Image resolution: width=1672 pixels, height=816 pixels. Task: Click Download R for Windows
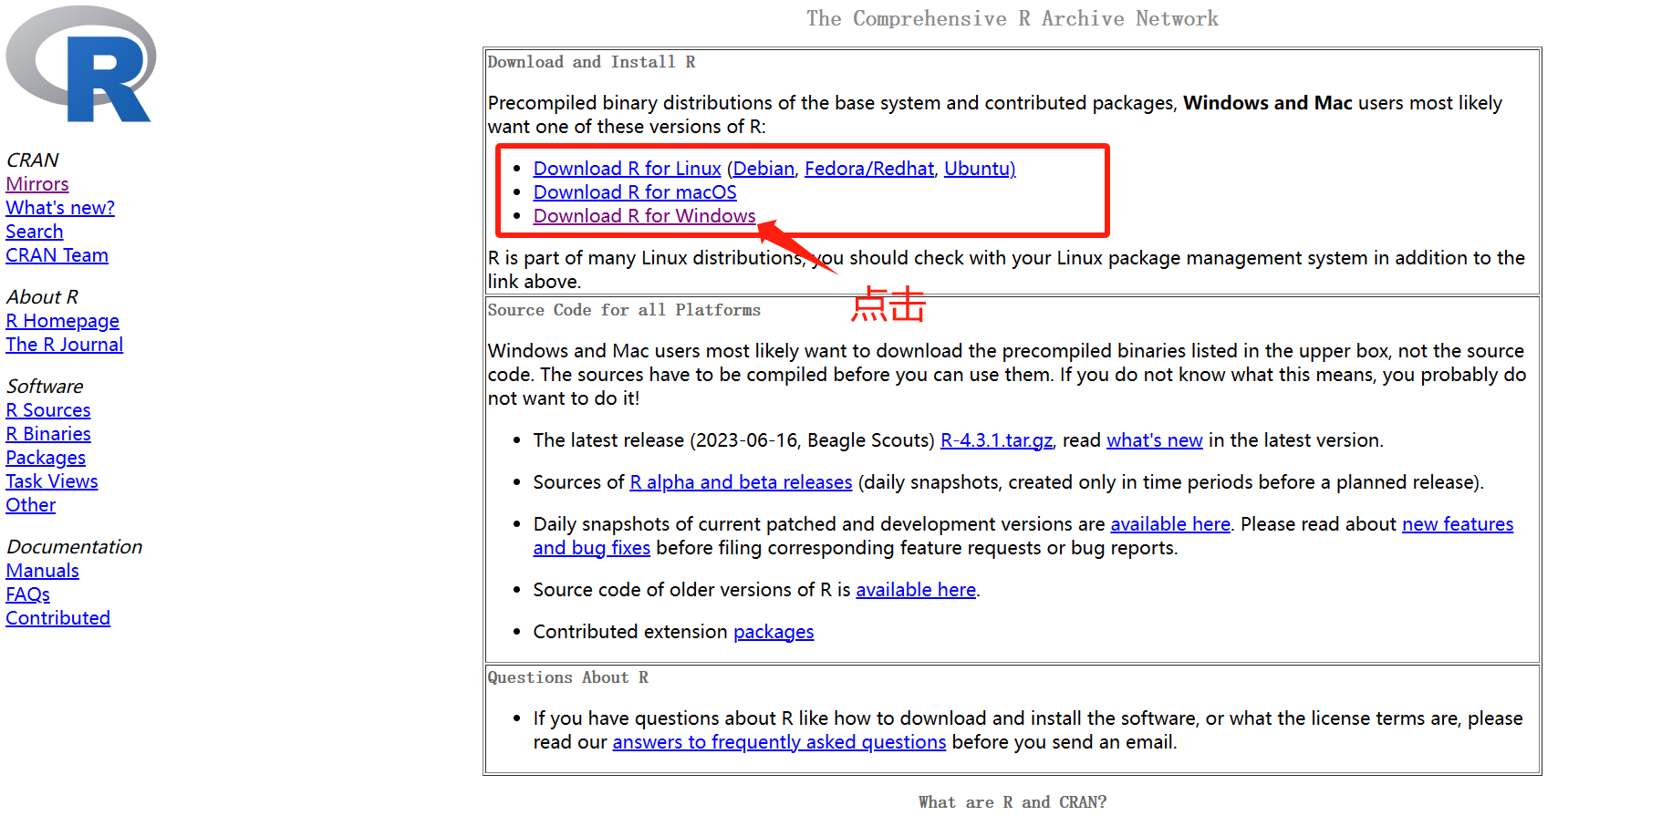point(645,216)
